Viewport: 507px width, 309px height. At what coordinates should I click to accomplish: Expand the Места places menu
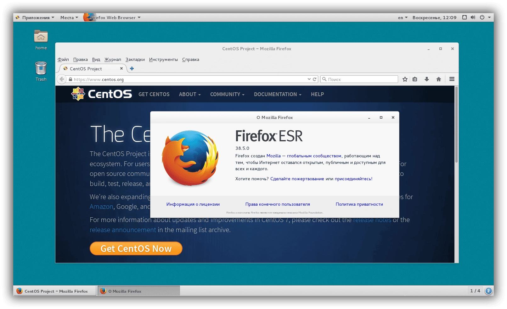click(69, 18)
